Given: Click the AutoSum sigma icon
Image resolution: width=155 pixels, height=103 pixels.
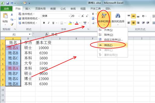Looking at the screenshot, I should pyautogui.click(x=93, y=14).
